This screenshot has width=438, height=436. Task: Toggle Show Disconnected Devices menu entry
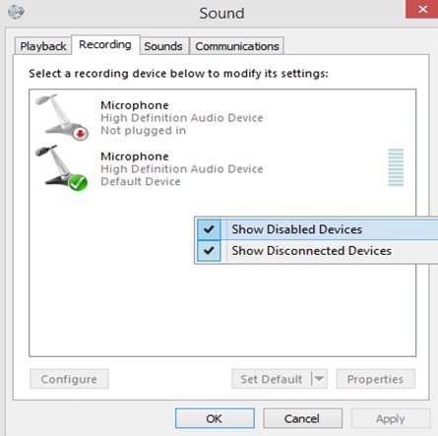pos(317,251)
